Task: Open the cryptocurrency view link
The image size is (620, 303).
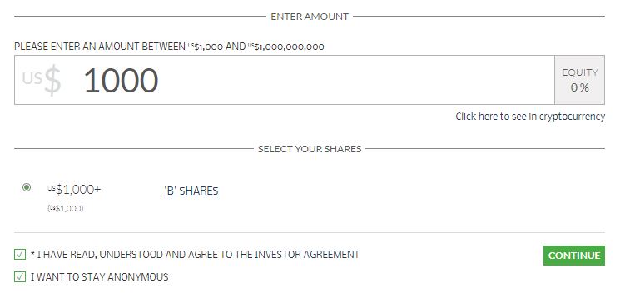Action: coord(530,117)
